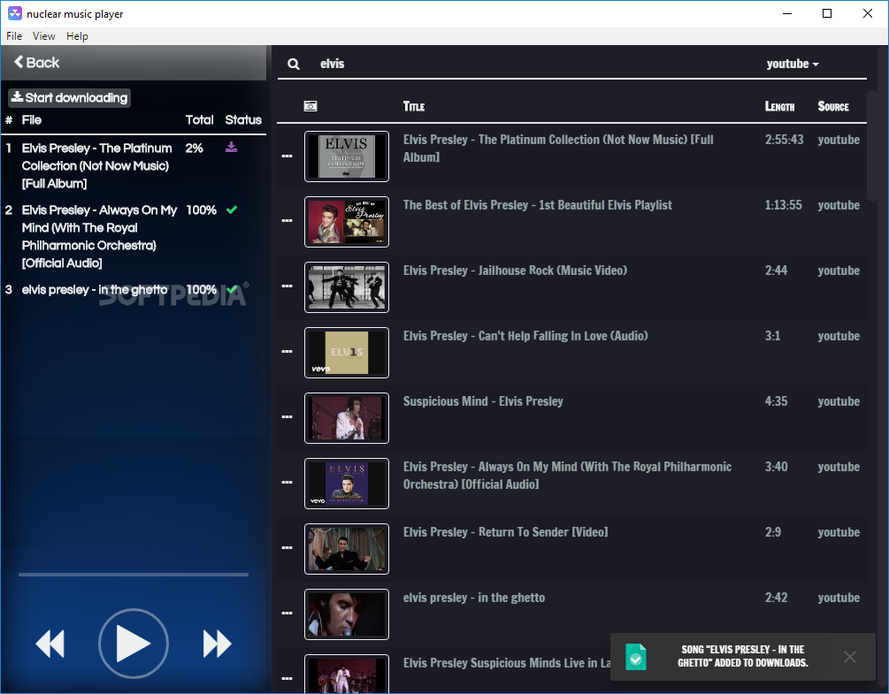Open options menu for Suspicious Mind result
This screenshot has width=889, height=694.
click(287, 417)
